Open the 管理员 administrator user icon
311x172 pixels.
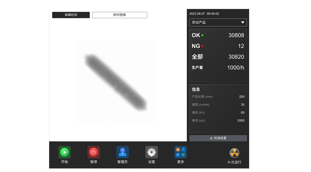coord(123,152)
